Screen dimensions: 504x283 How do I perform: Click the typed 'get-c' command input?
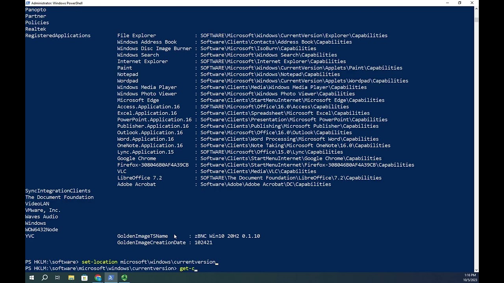(187, 268)
